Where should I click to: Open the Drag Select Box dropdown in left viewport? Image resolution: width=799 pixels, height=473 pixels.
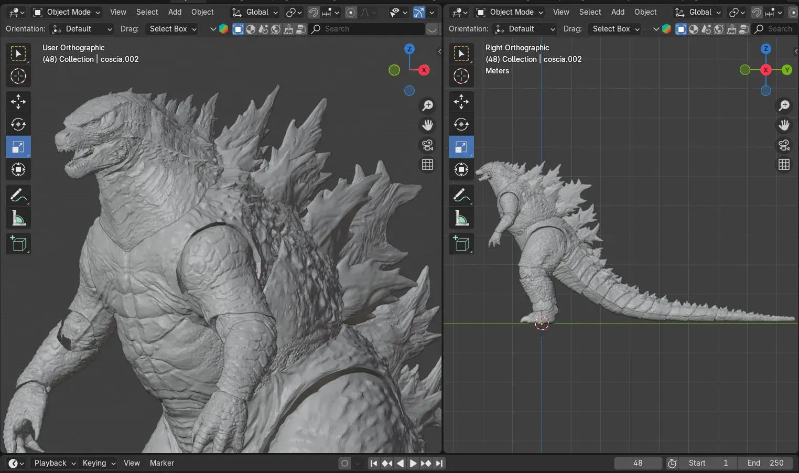(172, 29)
